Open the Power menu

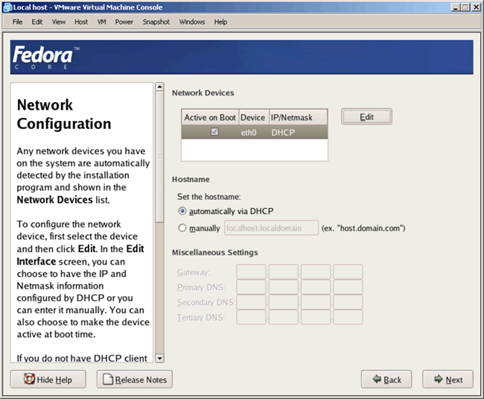124,22
